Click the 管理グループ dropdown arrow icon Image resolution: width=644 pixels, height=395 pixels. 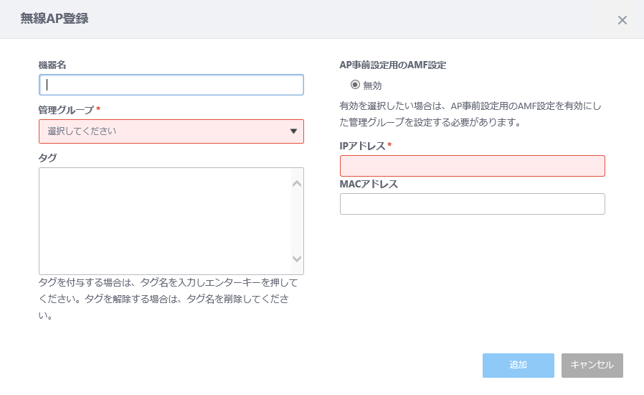[293, 131]
